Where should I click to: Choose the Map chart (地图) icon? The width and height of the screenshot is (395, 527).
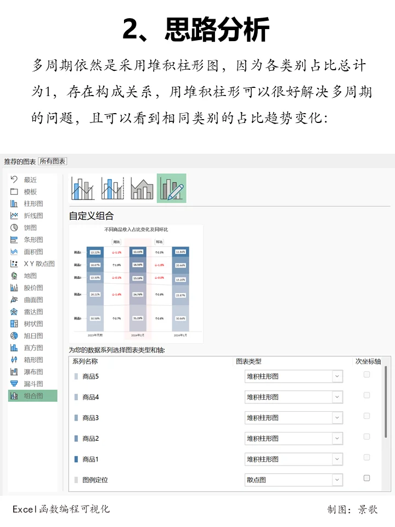coord(14,276)
